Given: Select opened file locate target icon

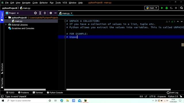Looking at the screenshot, I should pyautogui.click(x=35, y=13).
